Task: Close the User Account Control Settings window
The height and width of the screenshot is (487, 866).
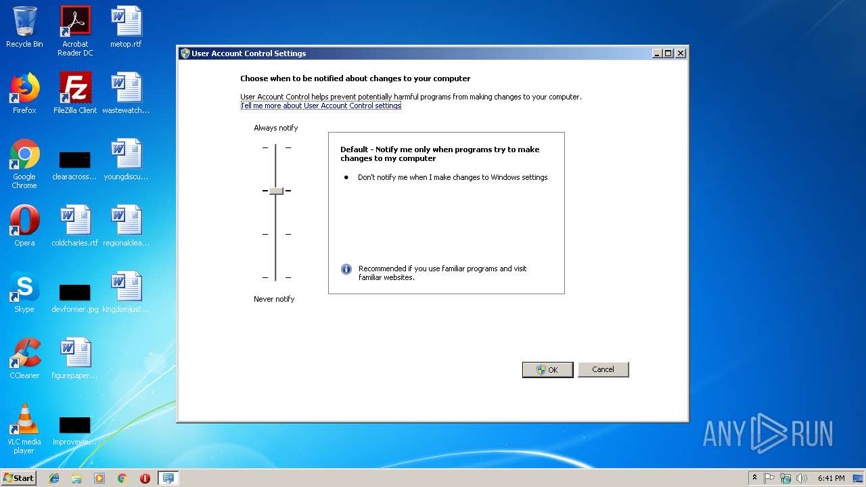Action: pos(681,53)
